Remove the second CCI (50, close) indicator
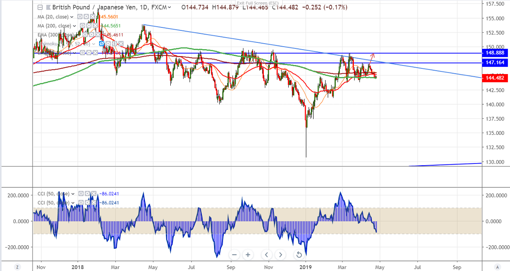 coord(94,203)
